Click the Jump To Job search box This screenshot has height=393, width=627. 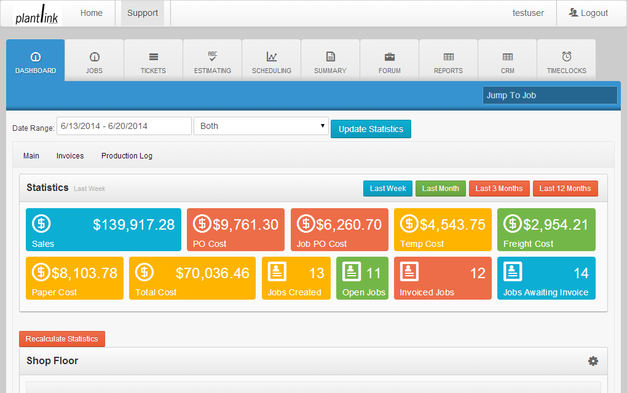[x=550, y=95]
